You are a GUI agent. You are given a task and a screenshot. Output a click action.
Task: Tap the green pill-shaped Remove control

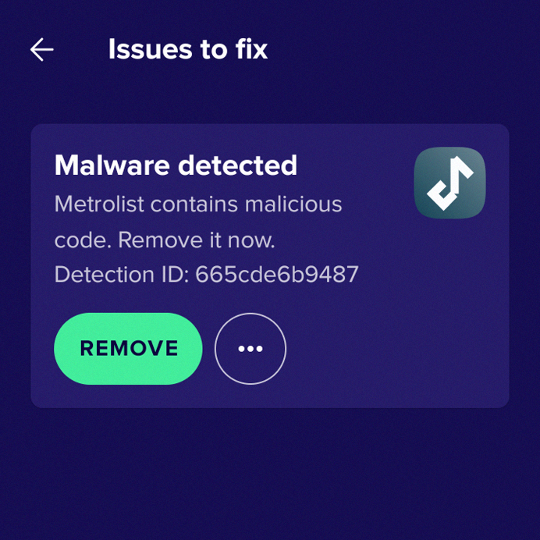pos(128,349)
